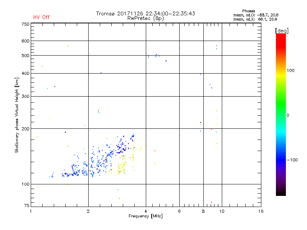Click the rainbow phase colorbar
The image size is (307, 230).
281,114
